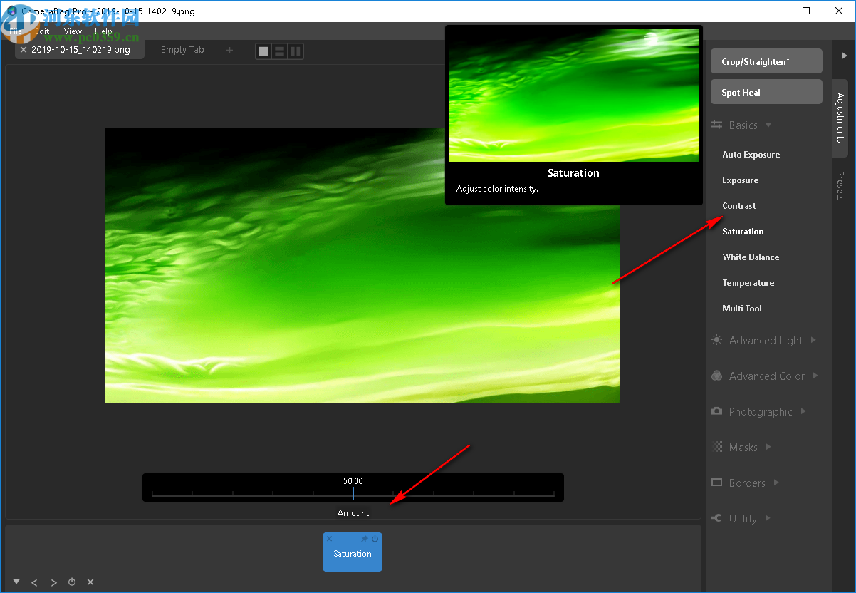This screenshot has width=856, height=593.
Task: Add a new tab with the plus icon
Action: pyautogui.click(x=229, y=50)
